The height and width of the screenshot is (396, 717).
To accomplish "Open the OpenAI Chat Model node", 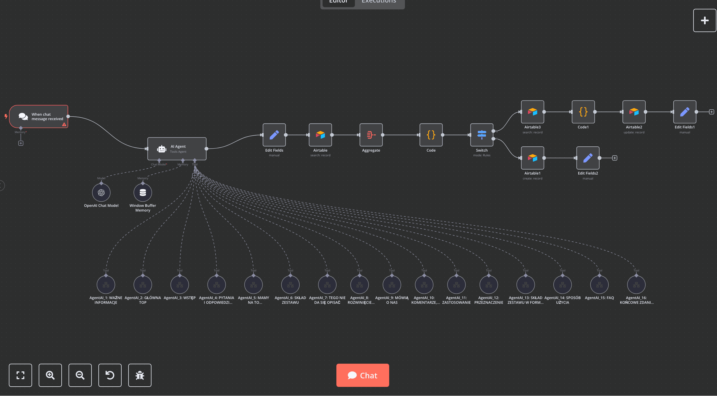I will tap(101, 192).
